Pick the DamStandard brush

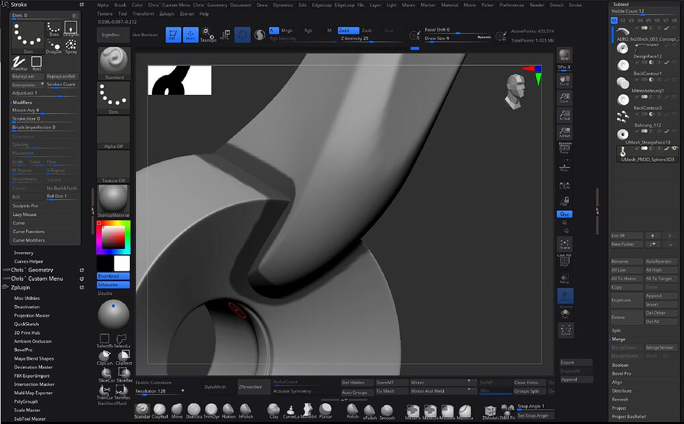point(194,411)
